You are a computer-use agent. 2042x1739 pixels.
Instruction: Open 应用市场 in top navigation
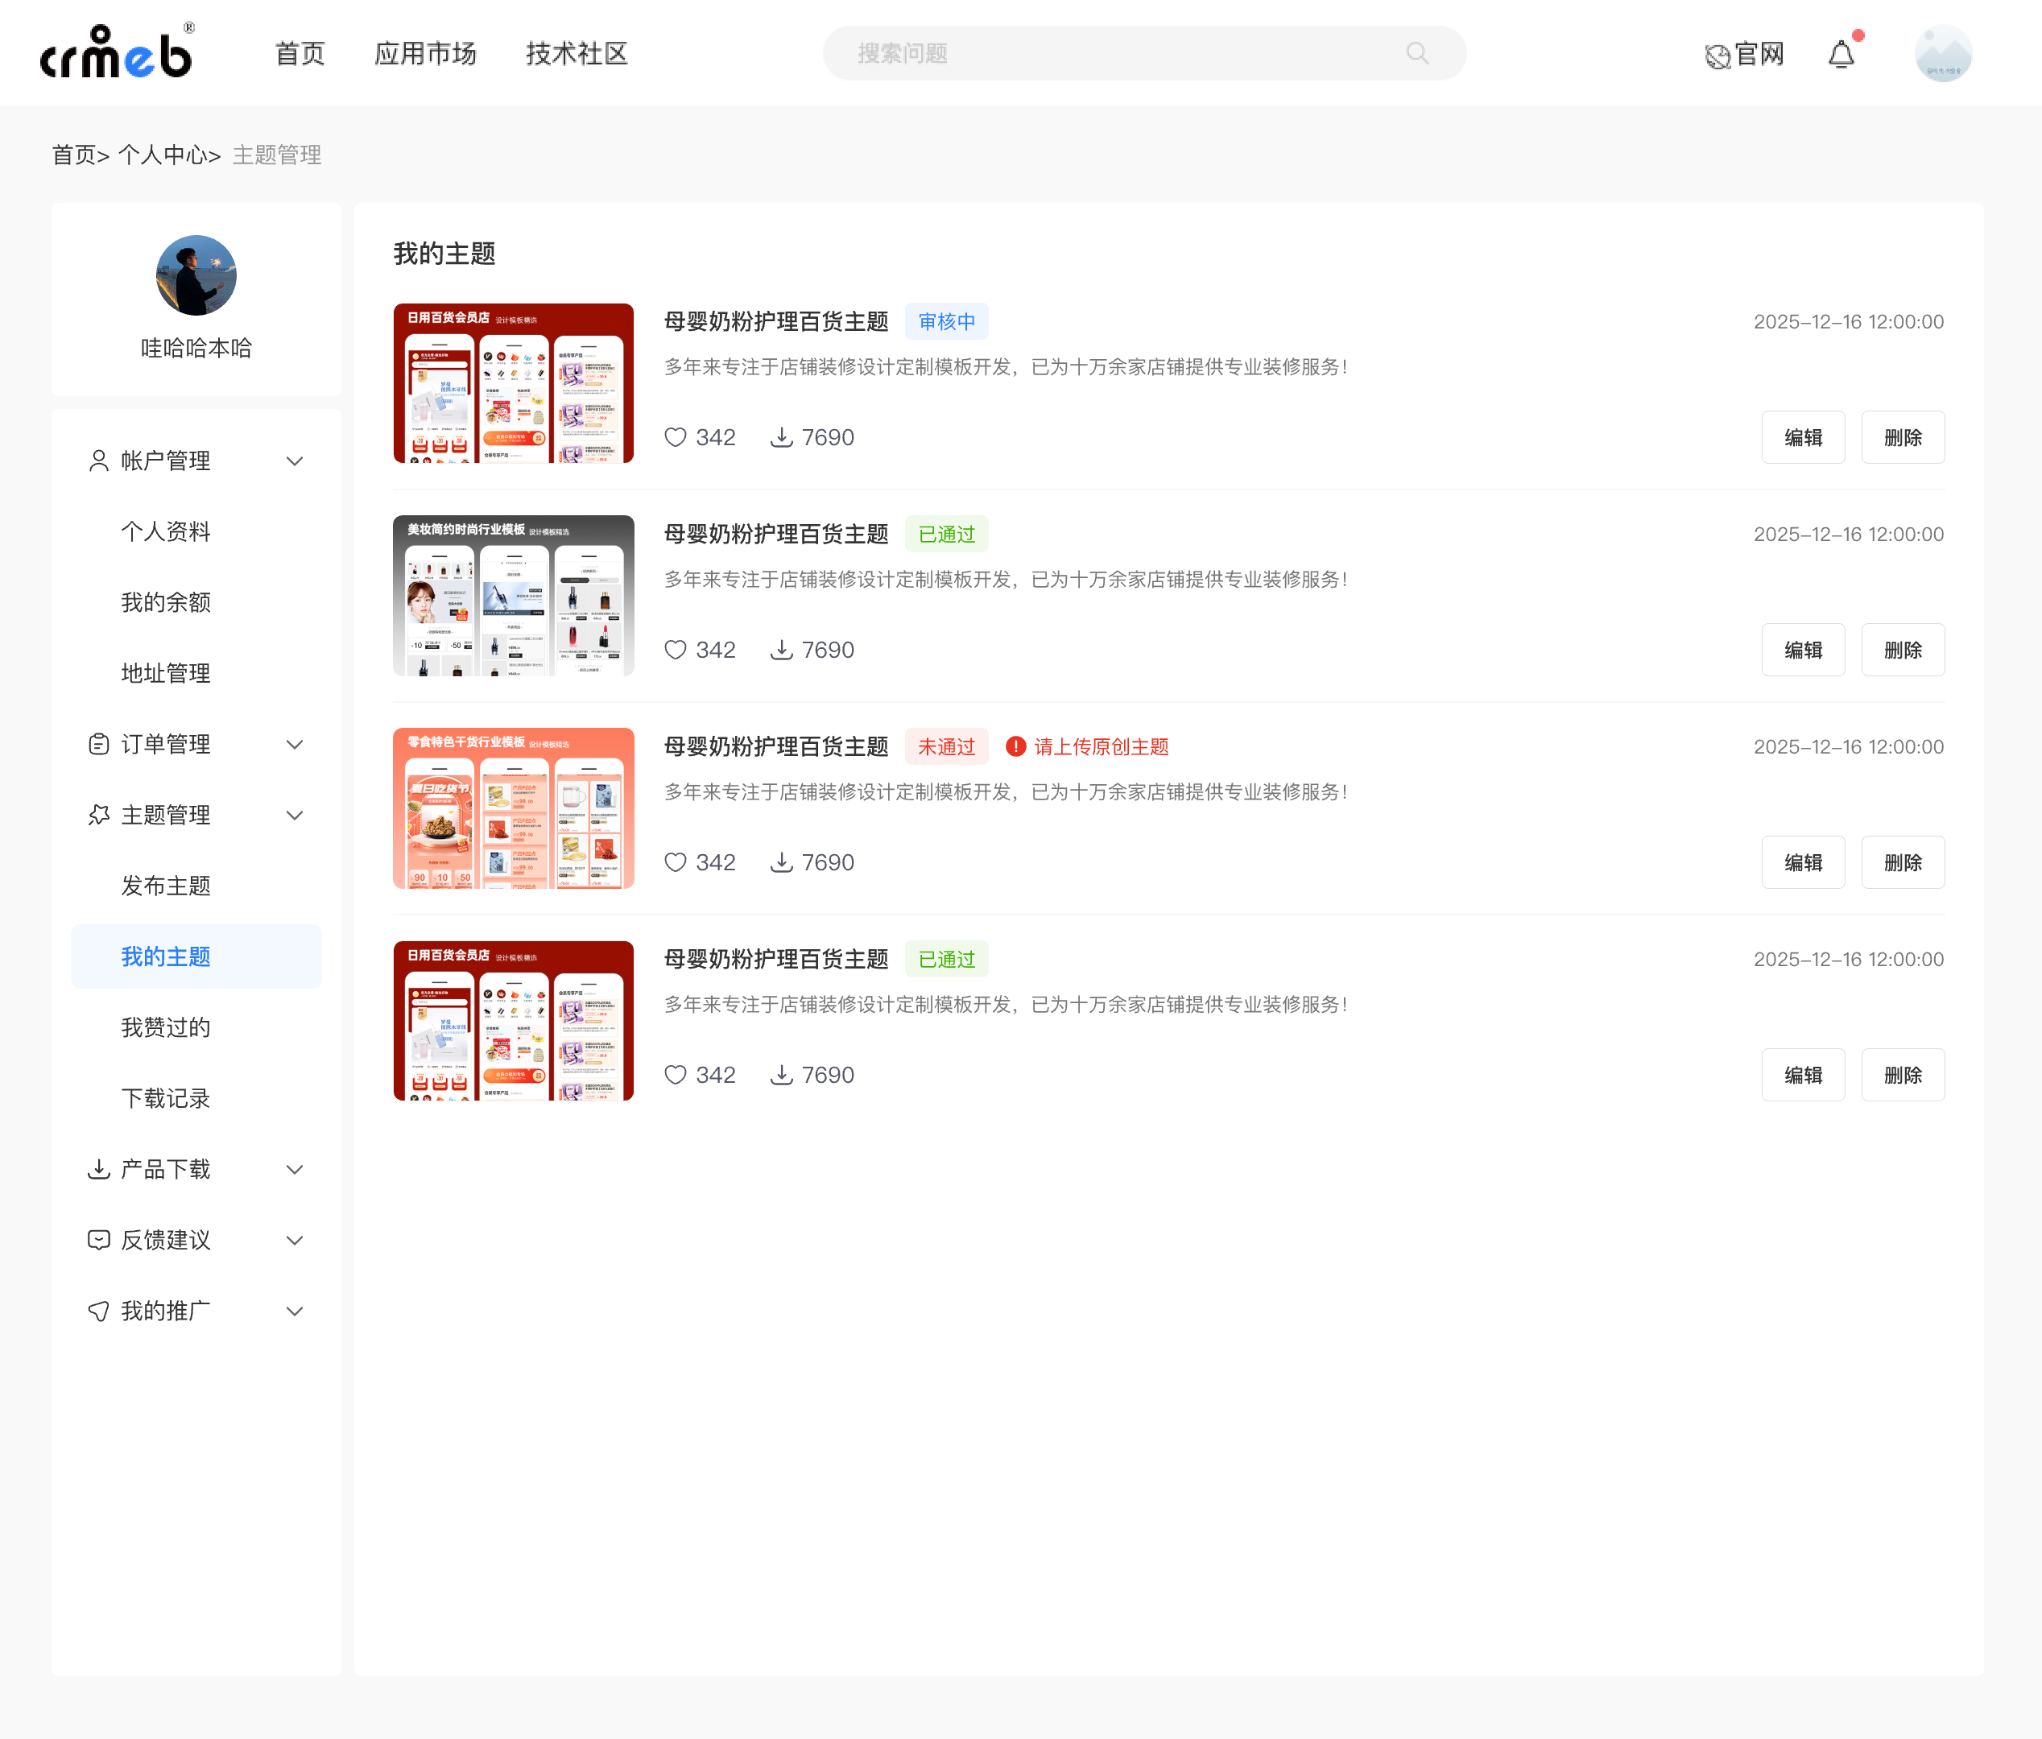pos(425,53)
